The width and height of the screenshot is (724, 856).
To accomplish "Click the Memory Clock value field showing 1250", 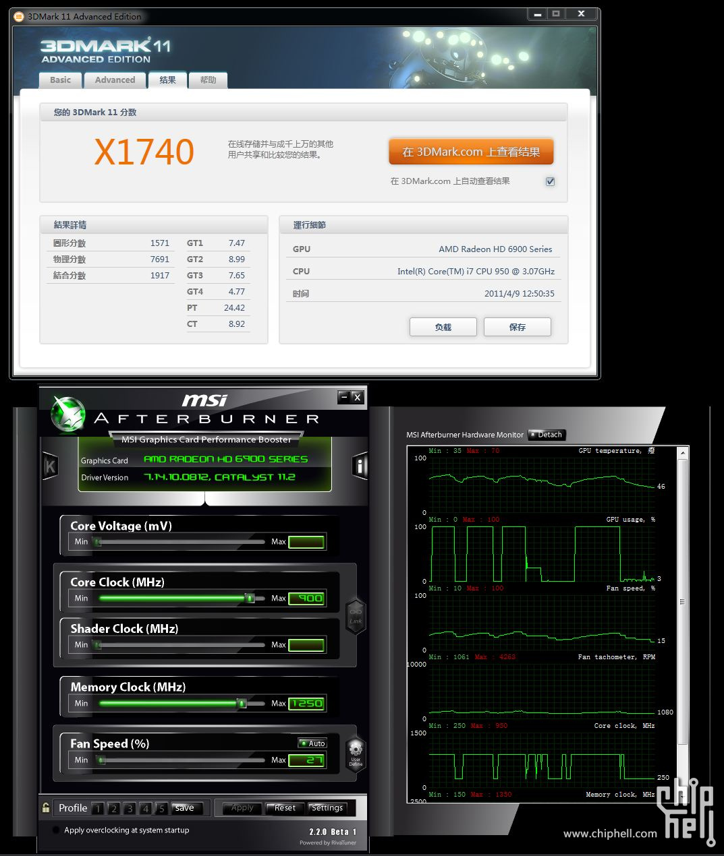I will (x=306, y=703).
